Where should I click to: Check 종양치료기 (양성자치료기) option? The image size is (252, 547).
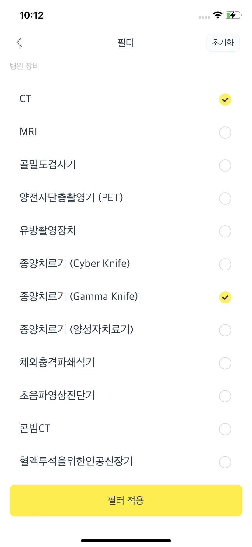click(x=225, y=330)
